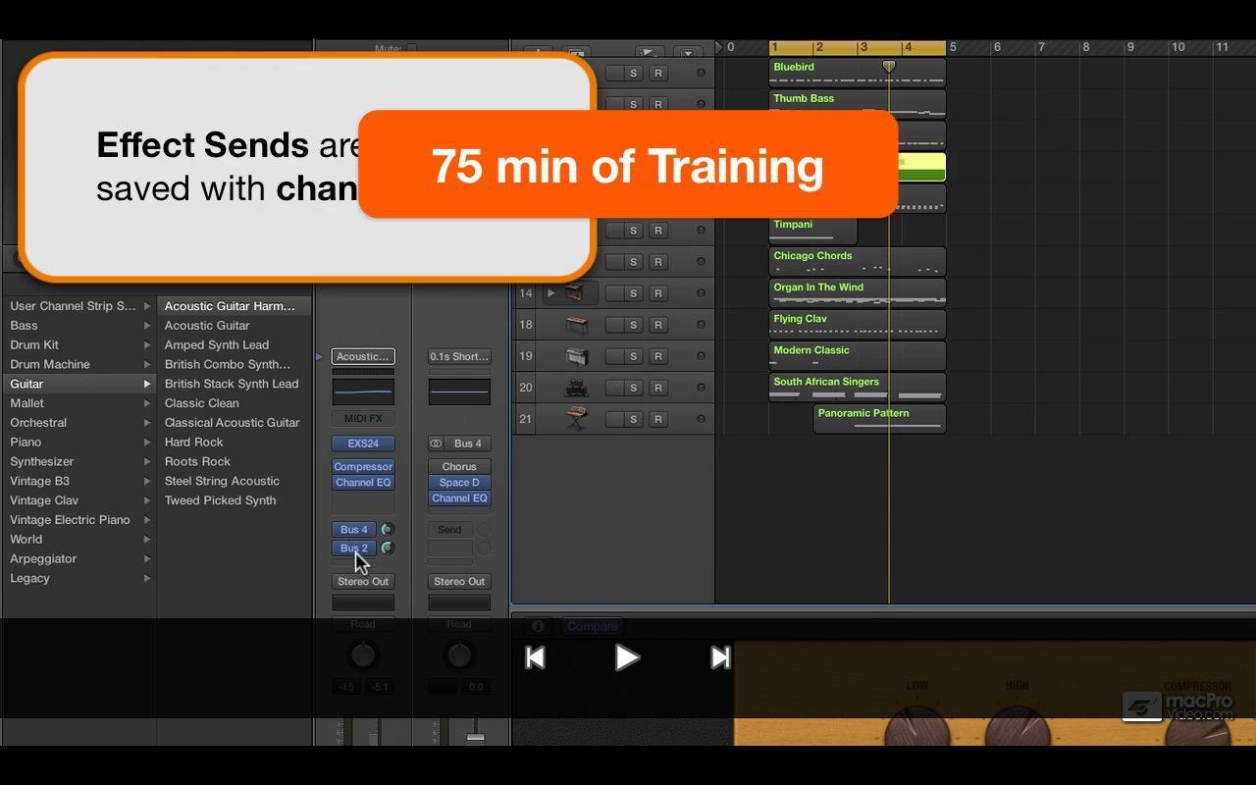Select the Panoramic Pattern region
The width and height of the screenshot is (1256, 785).
tap(879, 419)
